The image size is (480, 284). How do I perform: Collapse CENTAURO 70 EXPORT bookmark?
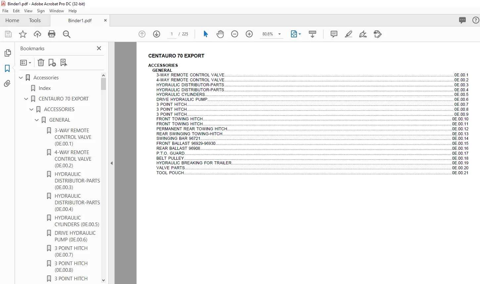26,99
